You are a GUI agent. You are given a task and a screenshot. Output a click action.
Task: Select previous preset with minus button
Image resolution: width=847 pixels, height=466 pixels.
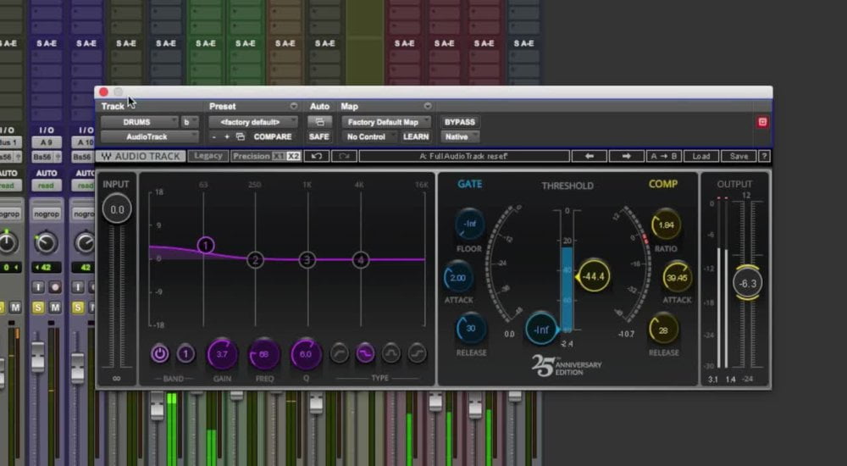pyautogui.click(x=214, y=137)
